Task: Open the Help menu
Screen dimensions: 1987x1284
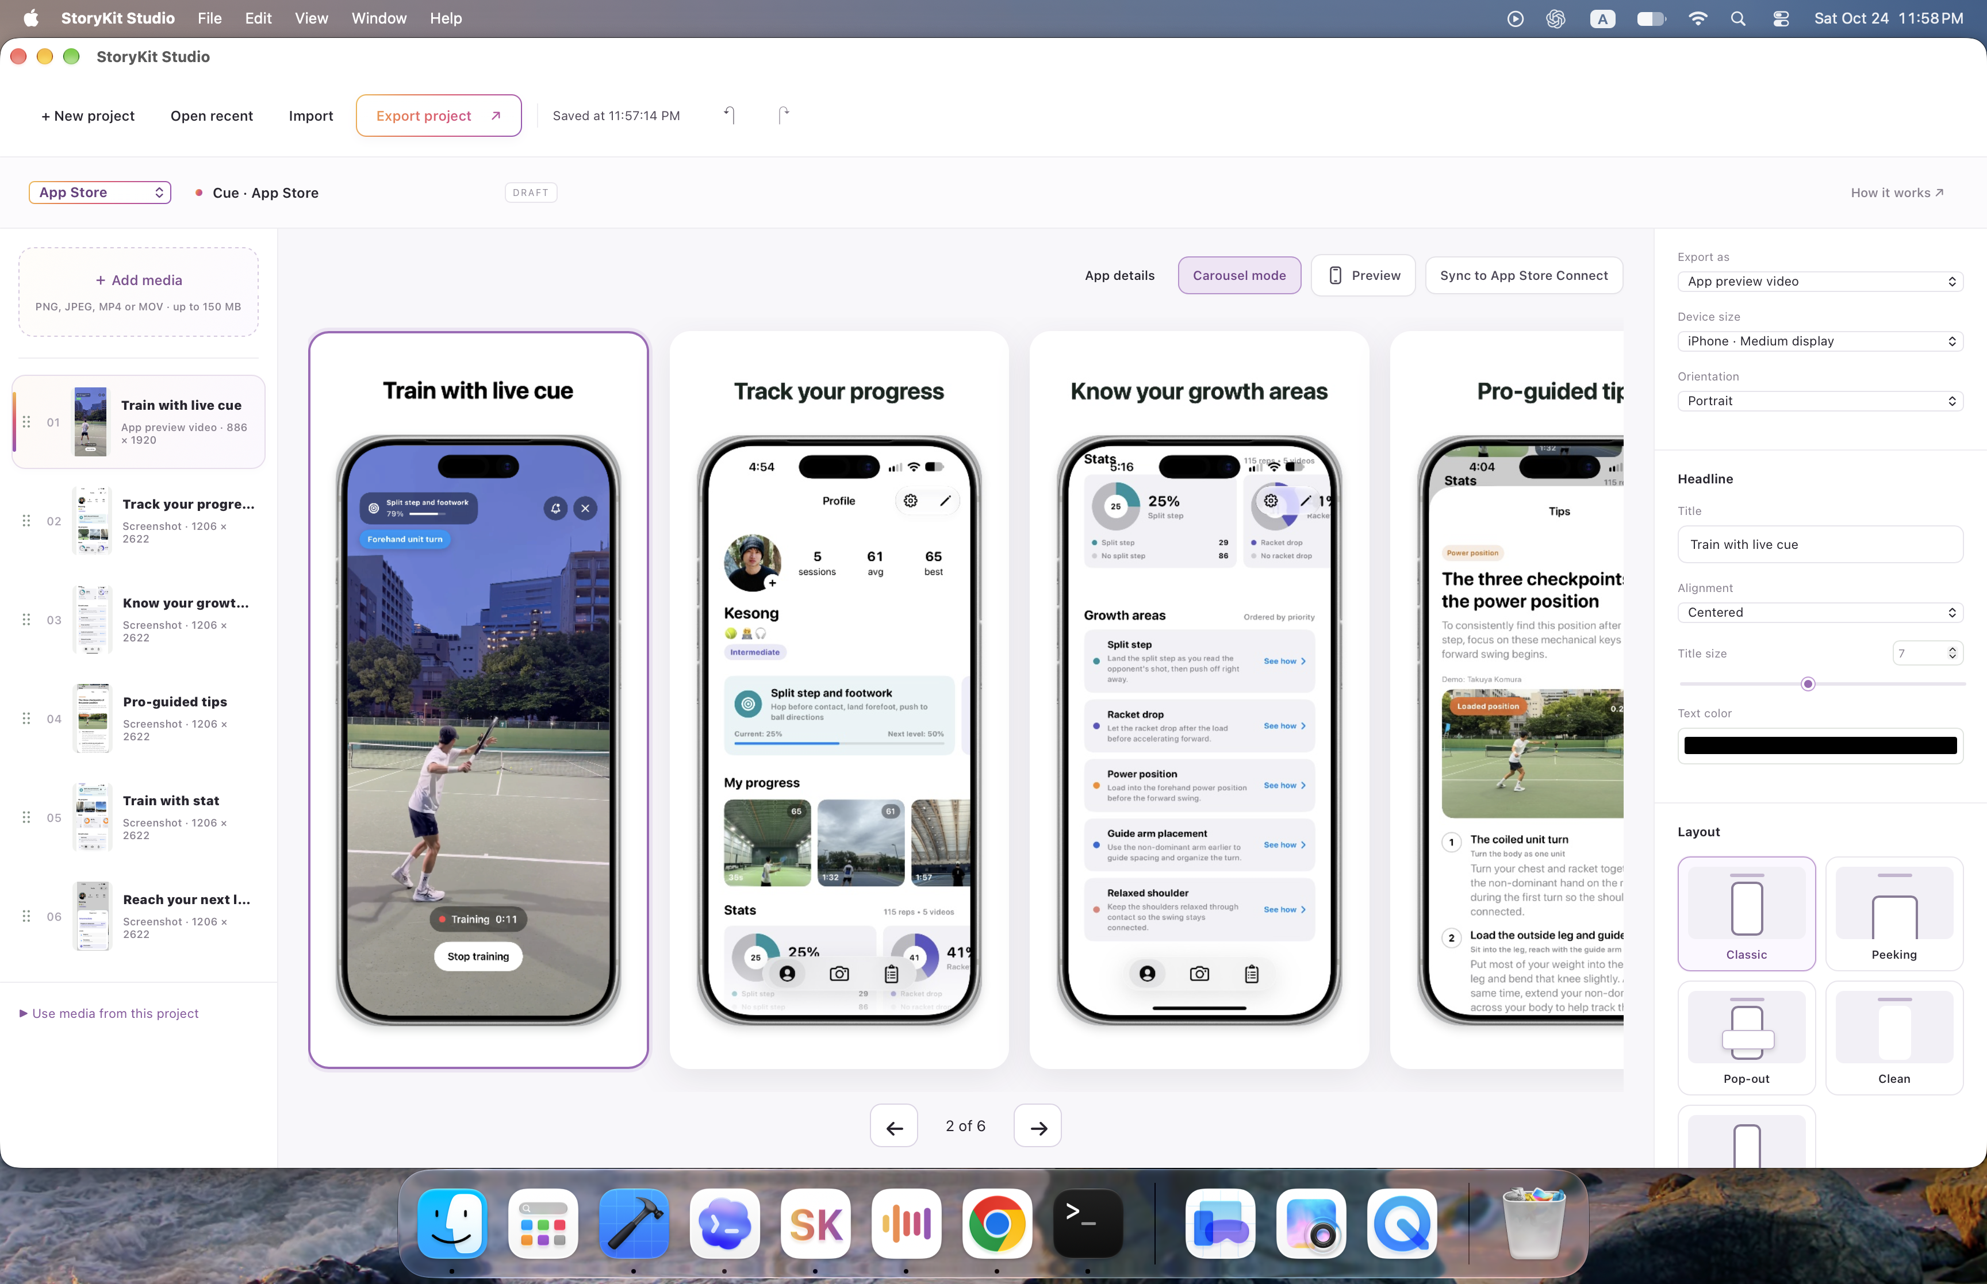Action: [445, 18]
